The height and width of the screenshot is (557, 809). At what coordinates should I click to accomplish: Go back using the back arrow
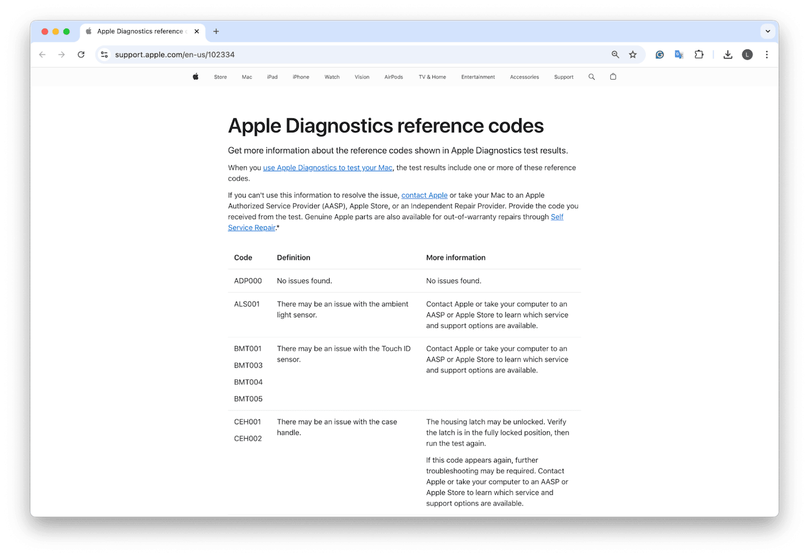(x=42, y=54)
